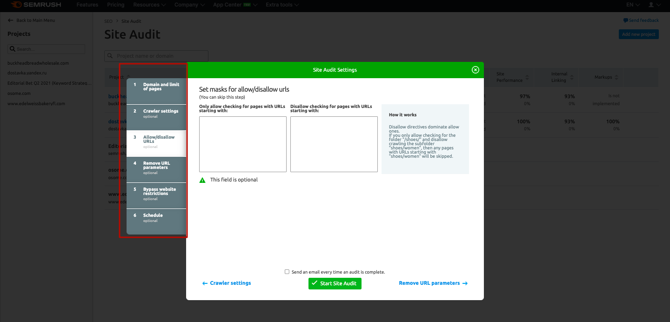670x322 pixels.
Task: Click the Send feedback chat icon
Action: tap(625, 20)
